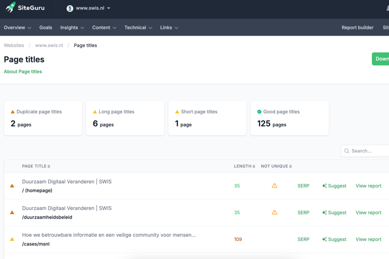Screen dimensions: 389x259
Task: Open SERP preview for duurzaamheidsbeleid row
Action: click(303, 212)
